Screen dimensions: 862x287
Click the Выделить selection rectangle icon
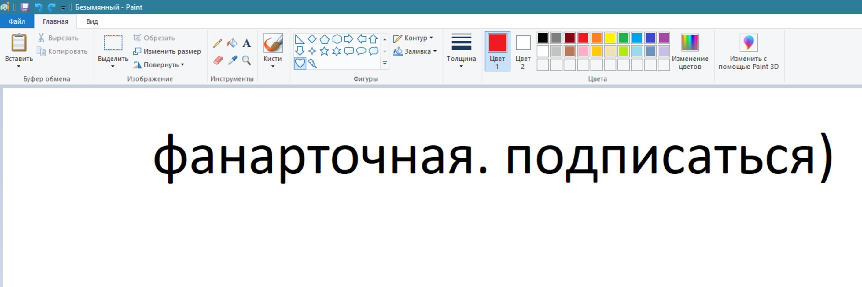pyautogui.click(x=113, y=43)
